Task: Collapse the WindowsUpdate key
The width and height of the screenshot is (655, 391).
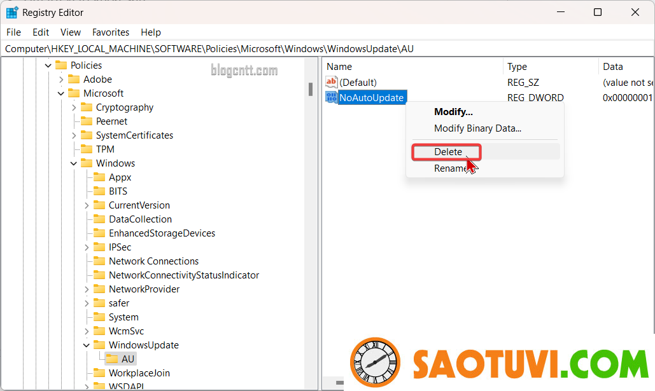Action: point(87,345)
